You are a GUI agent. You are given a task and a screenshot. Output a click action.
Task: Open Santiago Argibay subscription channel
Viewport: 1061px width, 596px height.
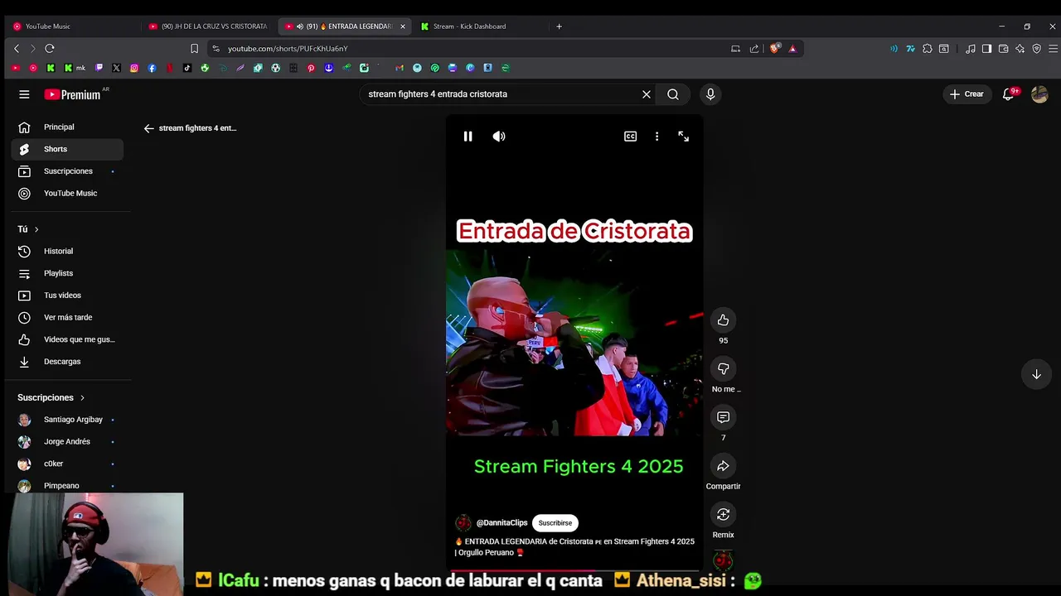coord(67,420)
